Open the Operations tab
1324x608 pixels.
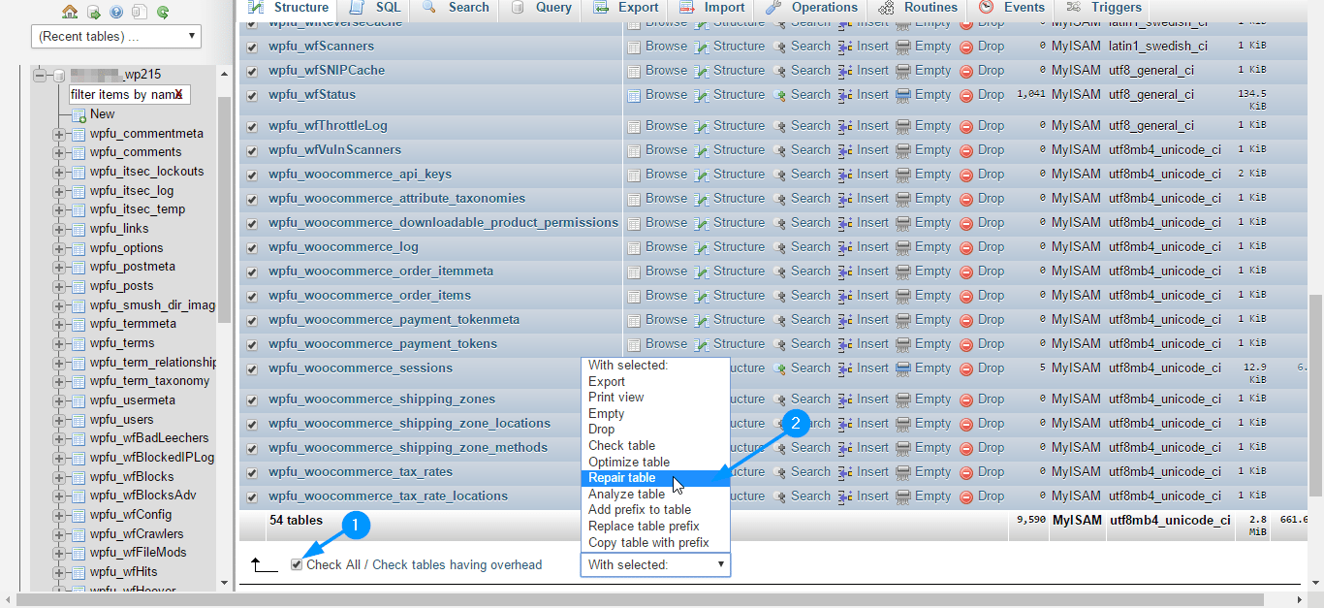pyautogui.click(x=812, y=8)
